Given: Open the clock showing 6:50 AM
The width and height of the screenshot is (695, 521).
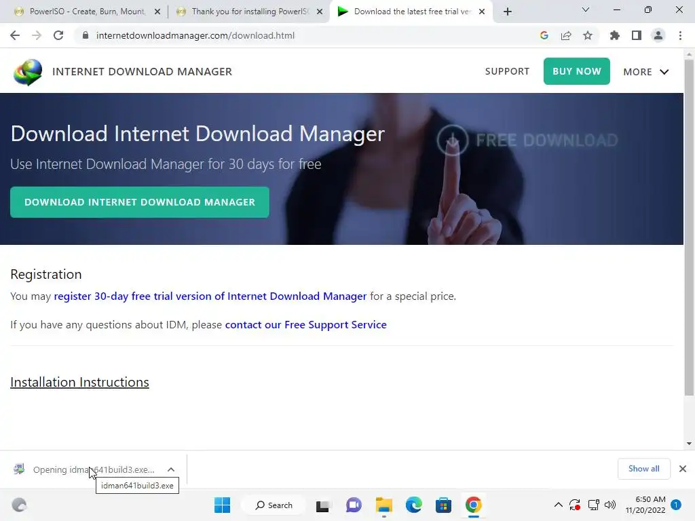Looking at the screenshot, I should 645,505.
